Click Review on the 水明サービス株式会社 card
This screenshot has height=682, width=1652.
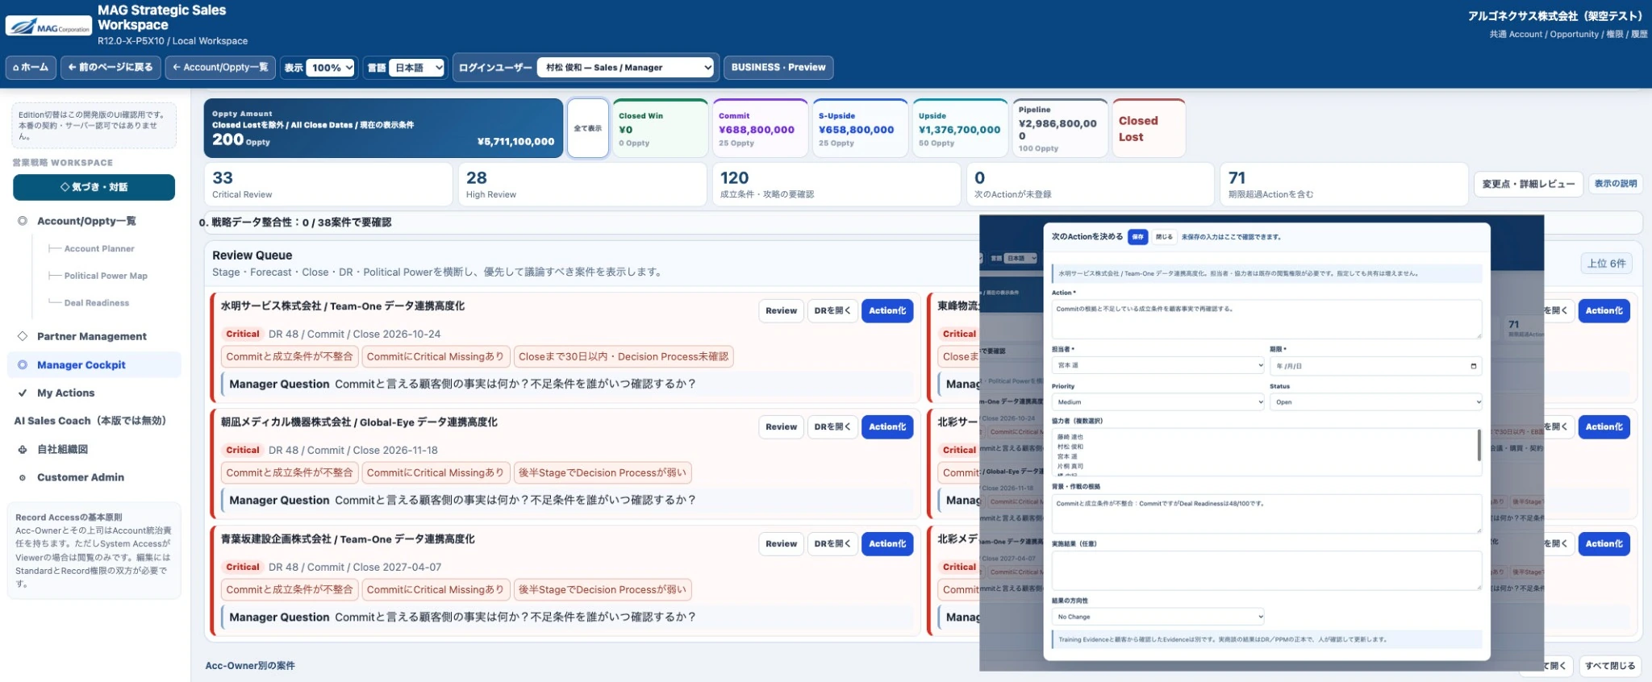pyautogui.click(x=781, y=311)
